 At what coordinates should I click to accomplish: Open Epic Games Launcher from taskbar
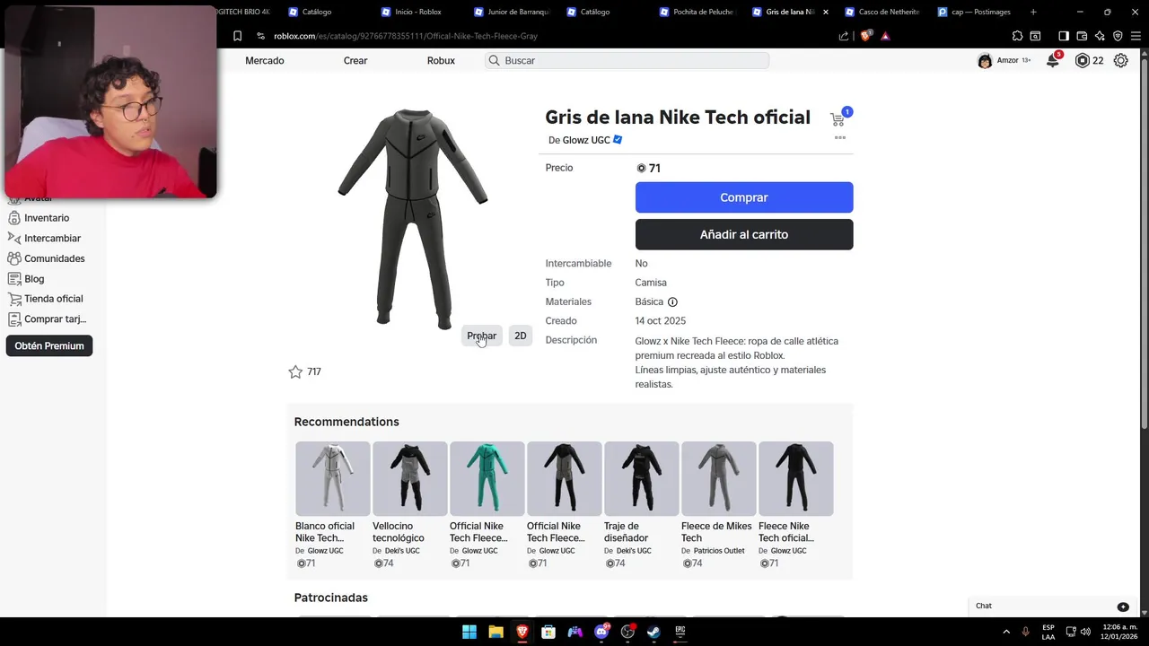point(680,632)
